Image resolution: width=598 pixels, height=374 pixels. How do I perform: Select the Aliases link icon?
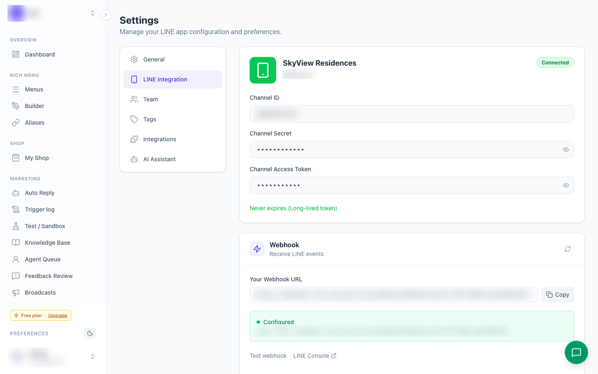point(16,123)
